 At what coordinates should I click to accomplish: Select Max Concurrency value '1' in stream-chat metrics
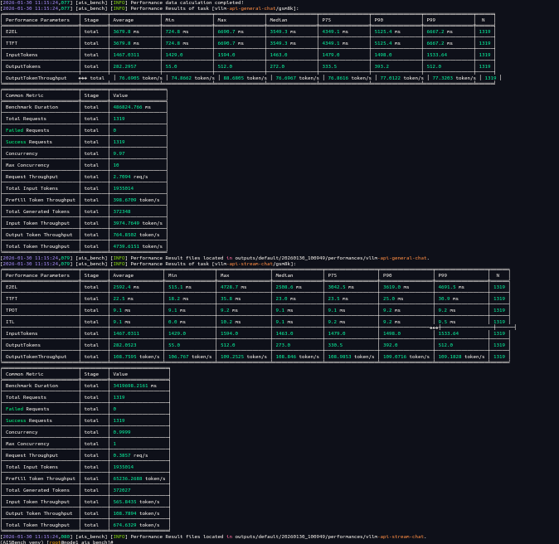tap(114, 444)
